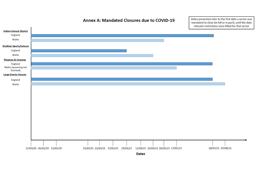Click the 29/03/21 date tick label
Screen dimensions: 257x171
coord(126,148)
